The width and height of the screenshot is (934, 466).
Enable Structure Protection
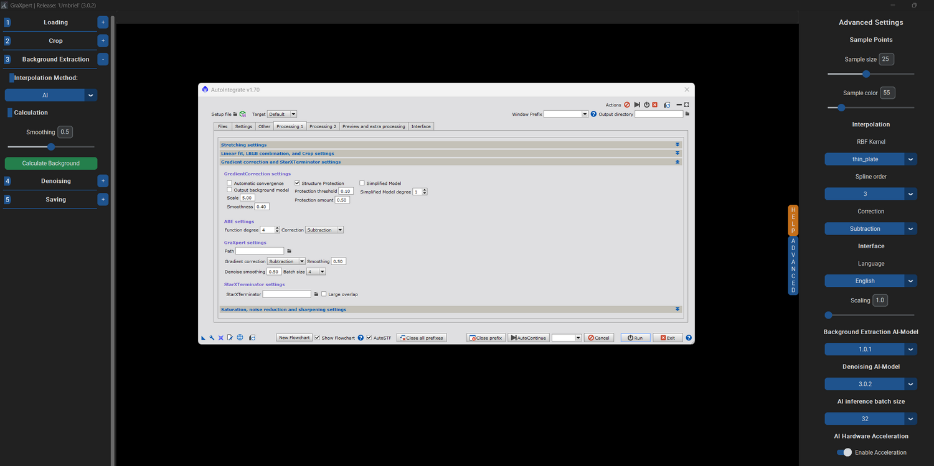pos(297,183)
